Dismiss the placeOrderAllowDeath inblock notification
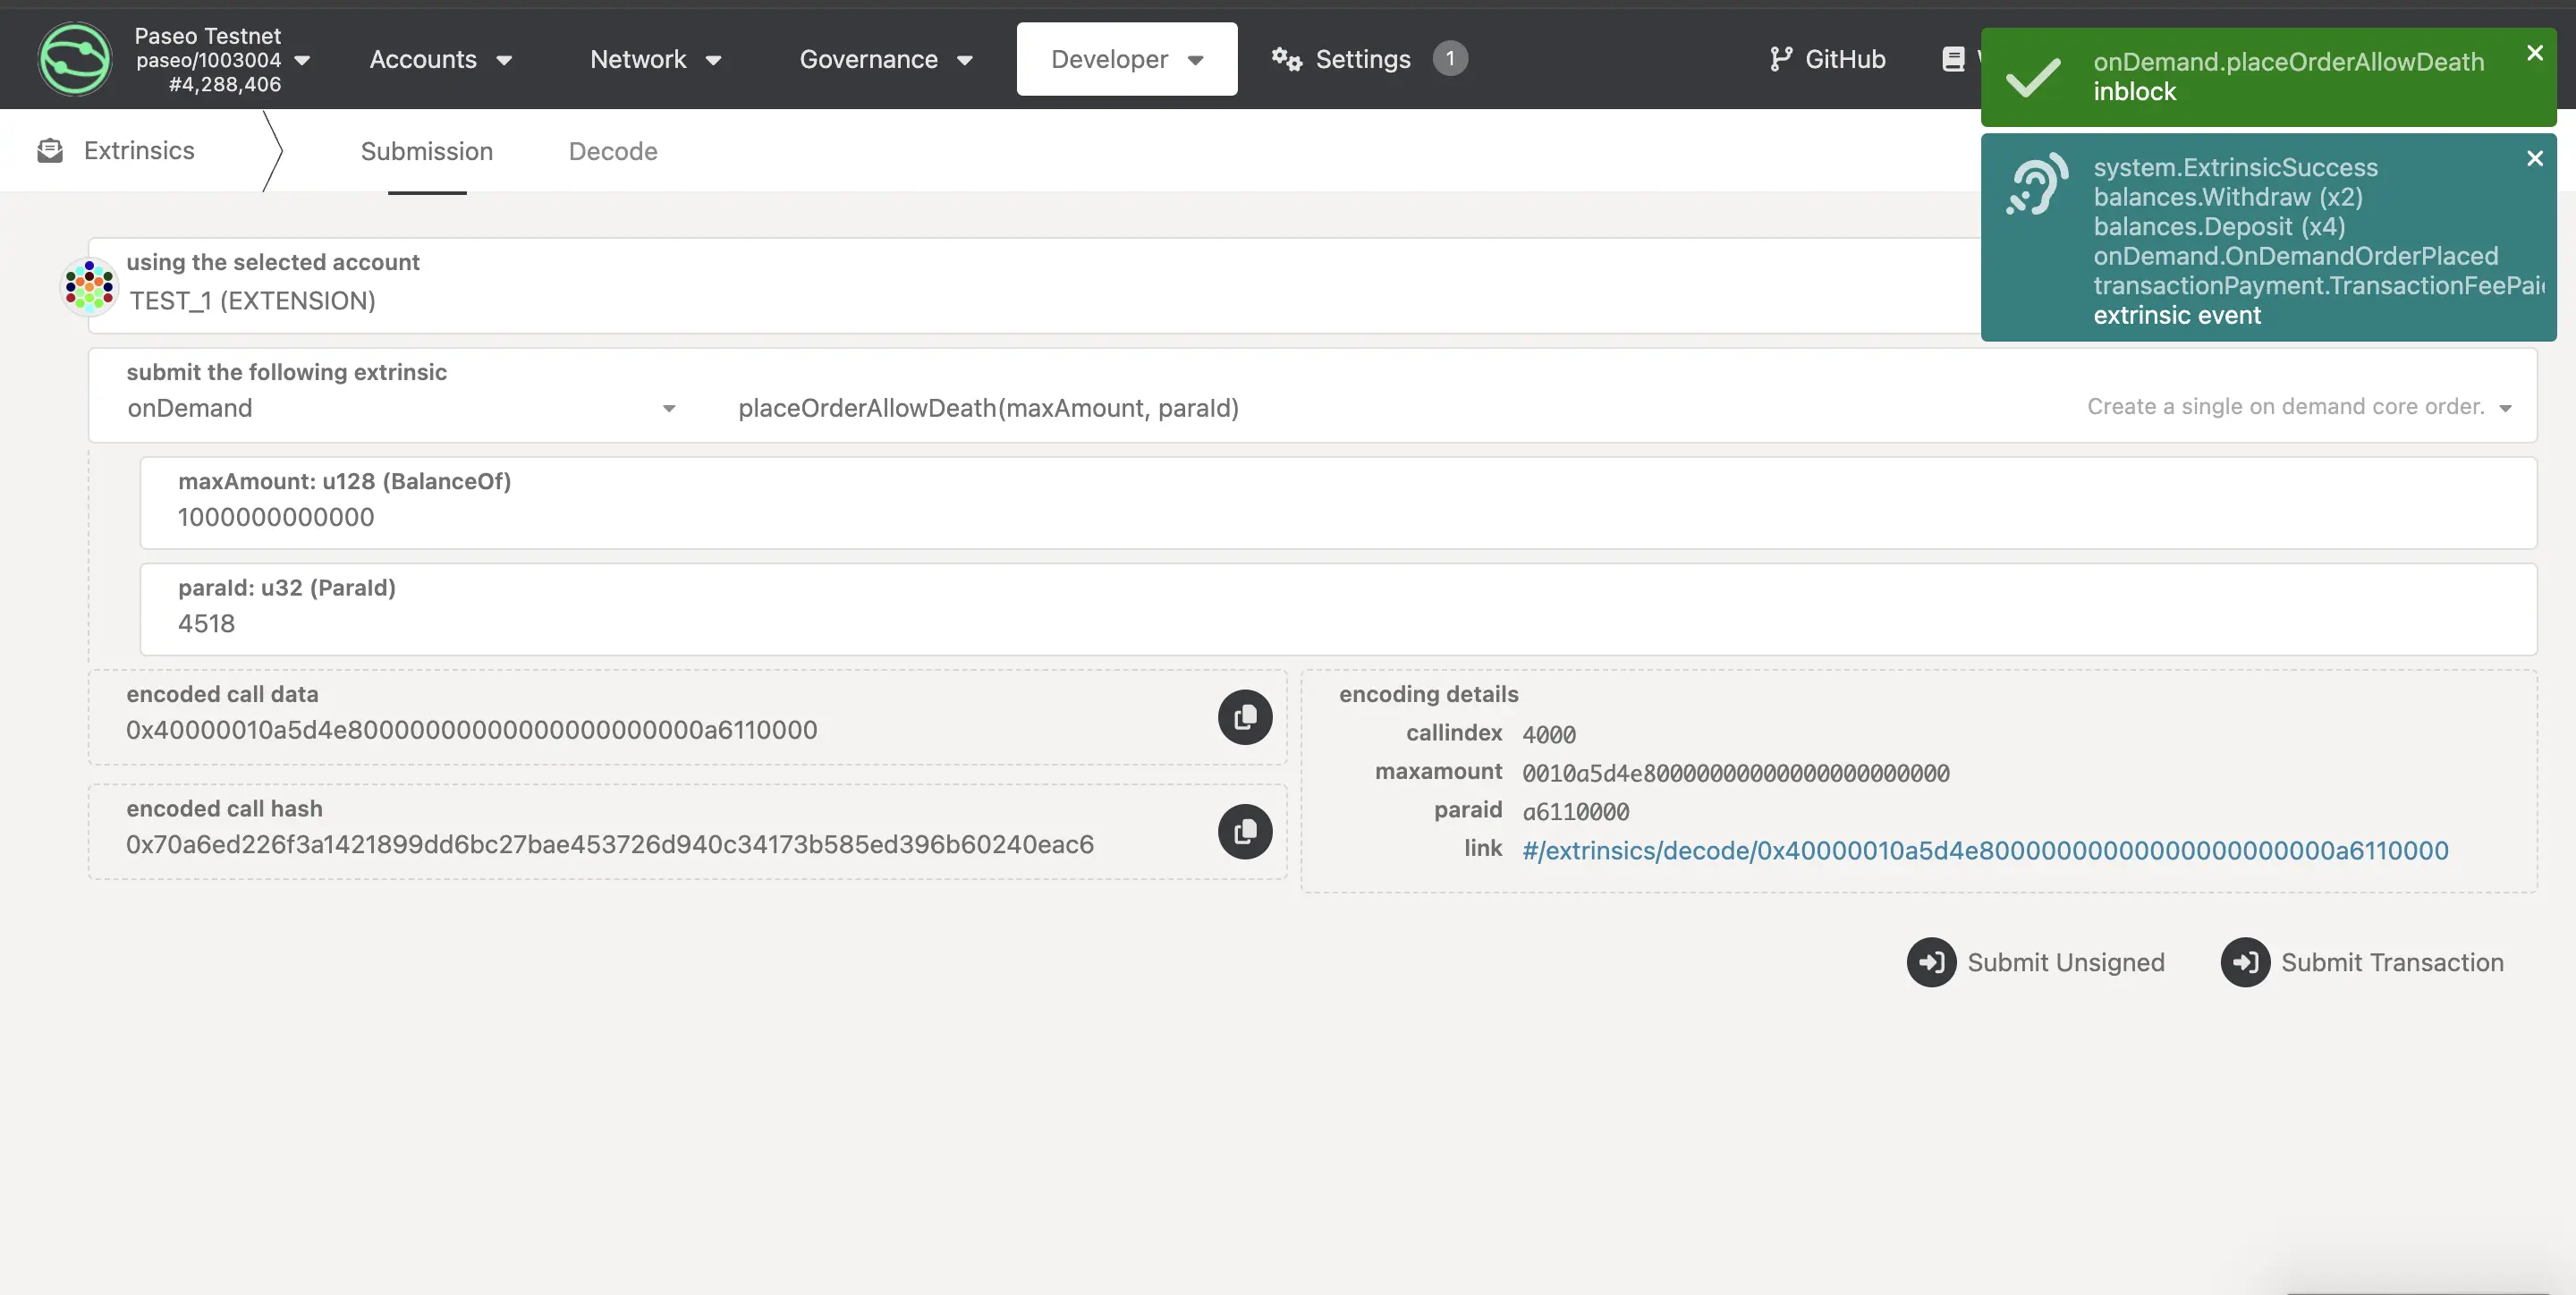 2534,53
